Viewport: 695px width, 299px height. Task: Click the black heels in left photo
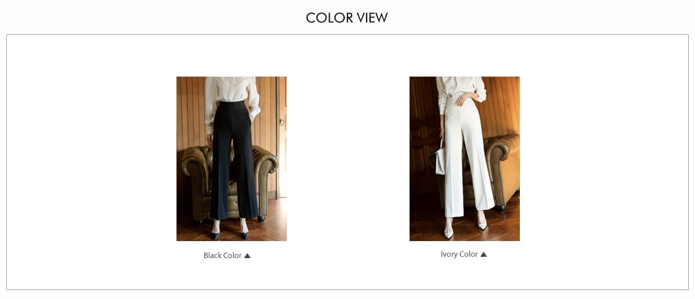[230, 234]
